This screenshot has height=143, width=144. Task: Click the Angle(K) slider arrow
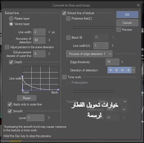pos(124,117)
